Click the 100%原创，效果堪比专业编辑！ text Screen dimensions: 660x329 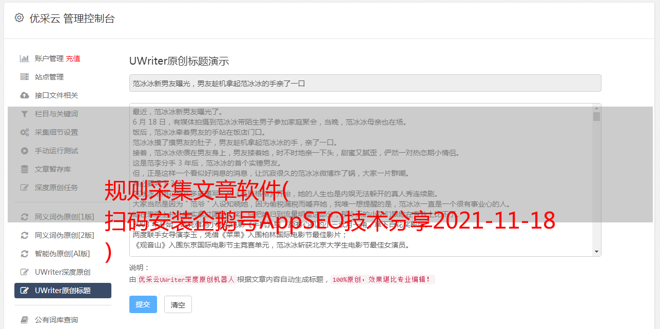383,280
